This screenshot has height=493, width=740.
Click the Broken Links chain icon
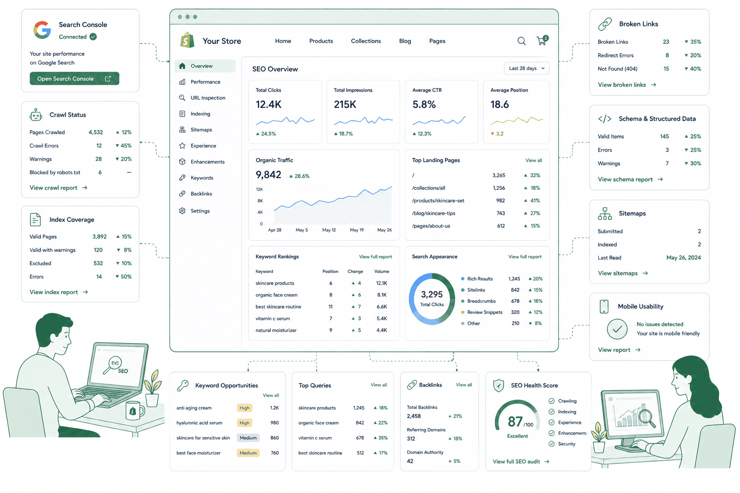605,24
